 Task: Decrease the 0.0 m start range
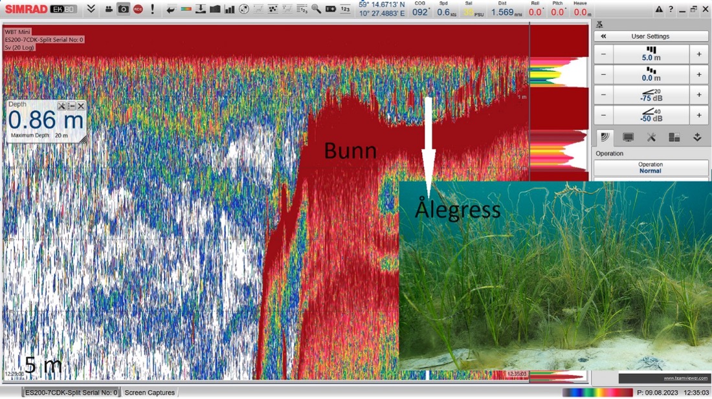click(x=603, y=74)
